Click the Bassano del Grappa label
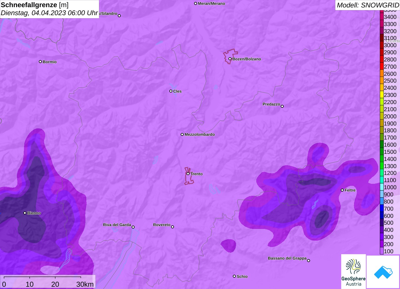 click(x=287, y=258)
